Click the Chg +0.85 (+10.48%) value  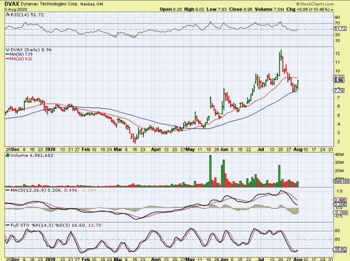(308, 9)
